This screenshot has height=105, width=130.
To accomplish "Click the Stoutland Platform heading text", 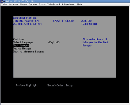I will tap(25, 18).
